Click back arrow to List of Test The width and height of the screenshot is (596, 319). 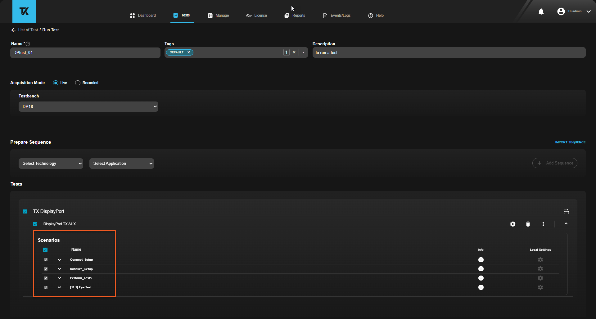13,30
